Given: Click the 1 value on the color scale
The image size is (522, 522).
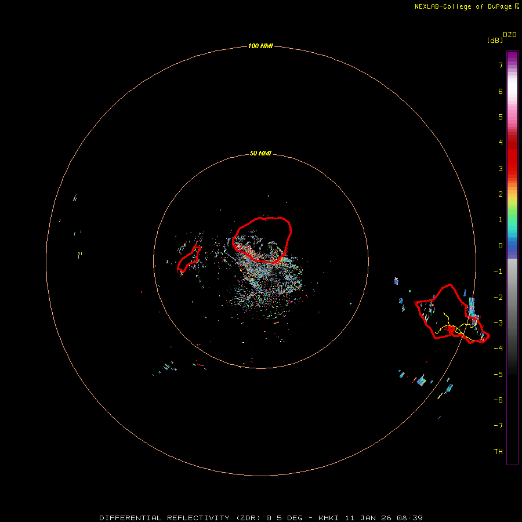Looking at the screenshot, I should [501, 220].
